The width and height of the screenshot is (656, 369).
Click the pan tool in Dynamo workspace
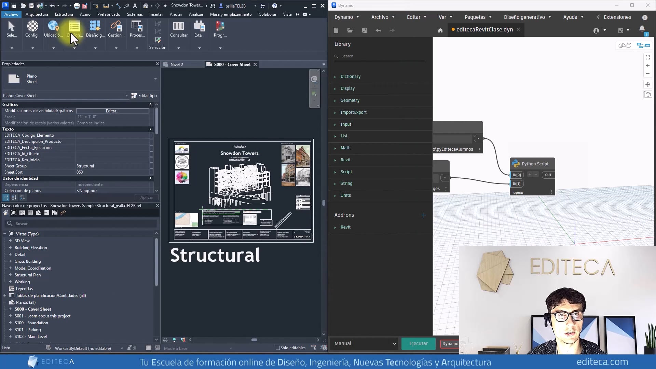tap(647, 84)
